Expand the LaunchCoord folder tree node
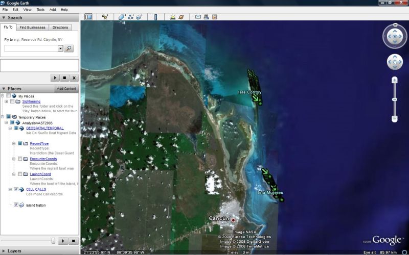Viewport: 409px width, 255px height. tap(14, 174)
